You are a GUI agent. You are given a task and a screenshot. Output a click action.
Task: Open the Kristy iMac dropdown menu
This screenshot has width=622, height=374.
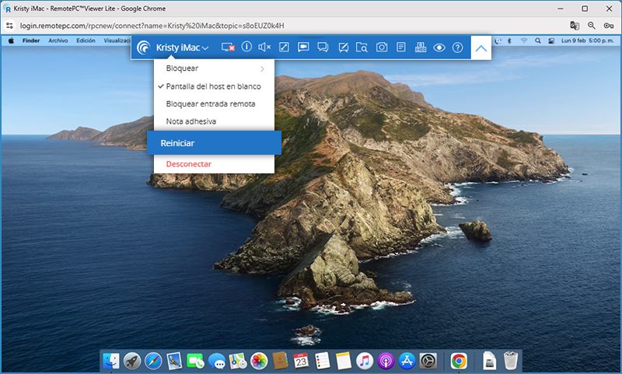tap(182, 47)
